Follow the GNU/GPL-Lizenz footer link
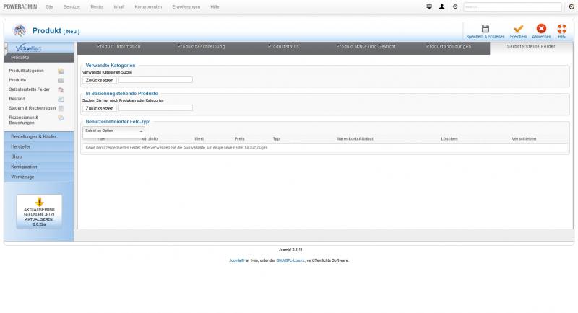 click(x=289, y=260)
